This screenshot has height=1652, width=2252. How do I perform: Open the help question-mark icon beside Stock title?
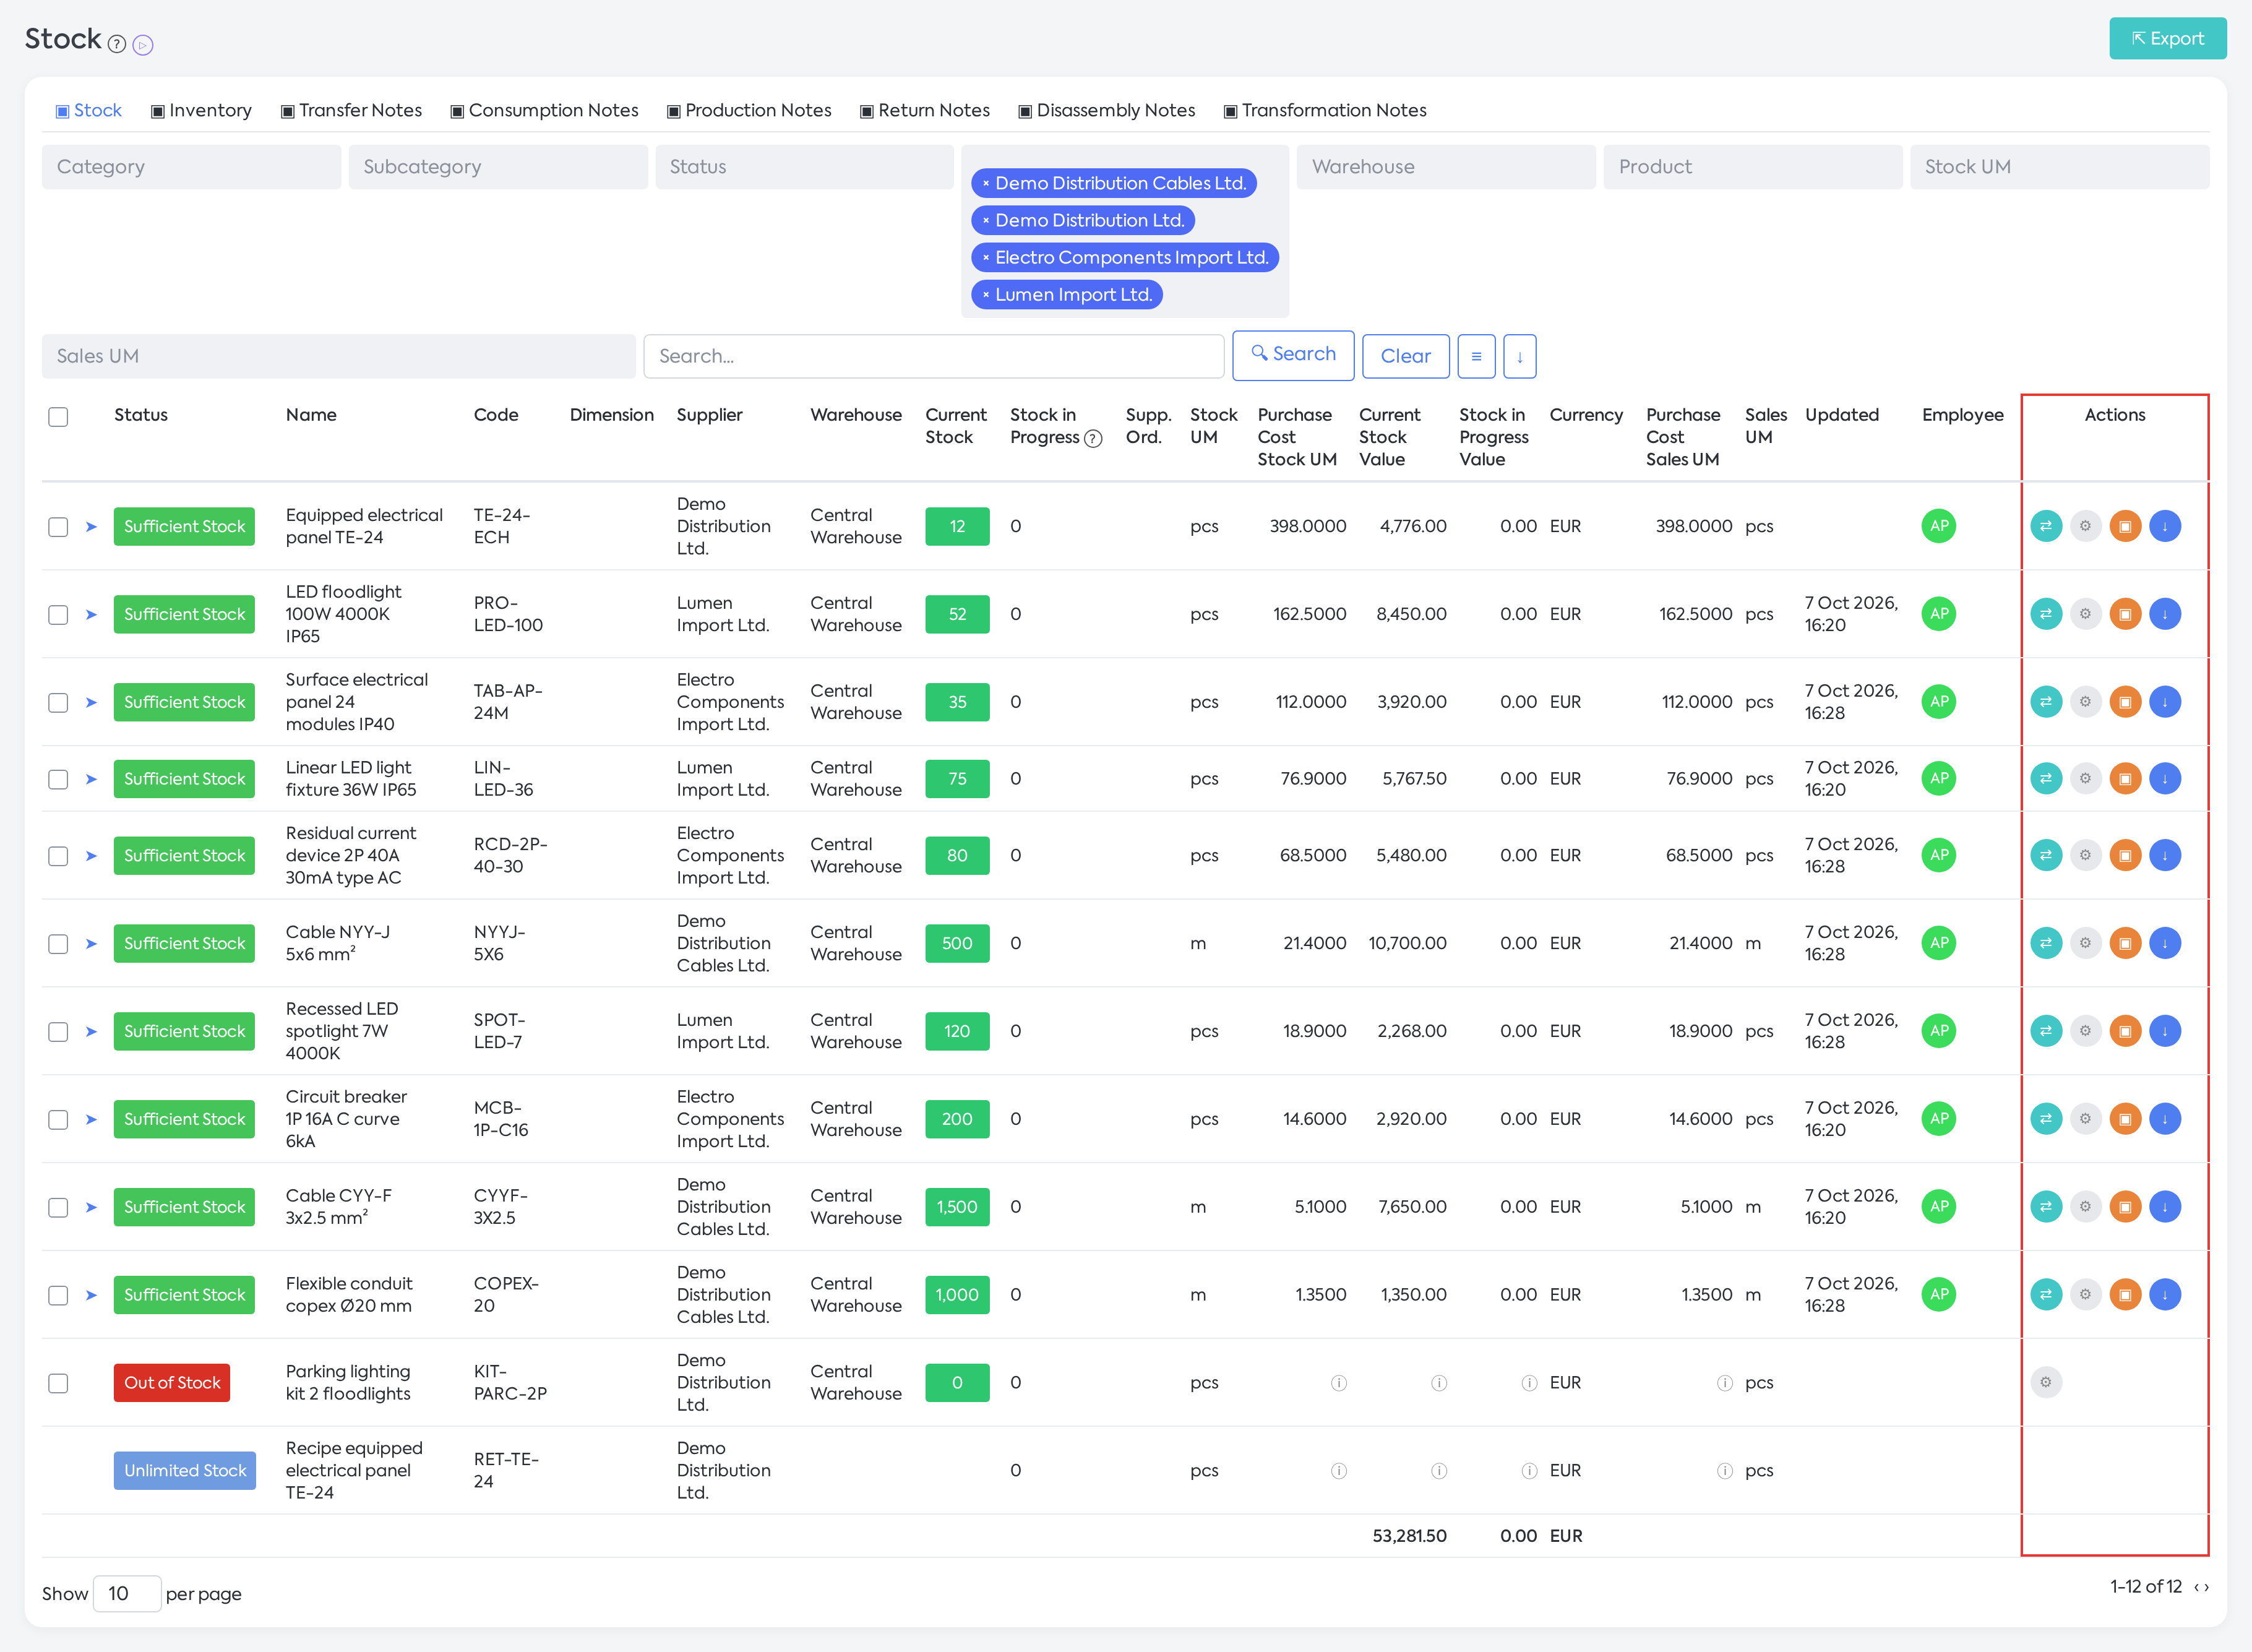point(117,44)
